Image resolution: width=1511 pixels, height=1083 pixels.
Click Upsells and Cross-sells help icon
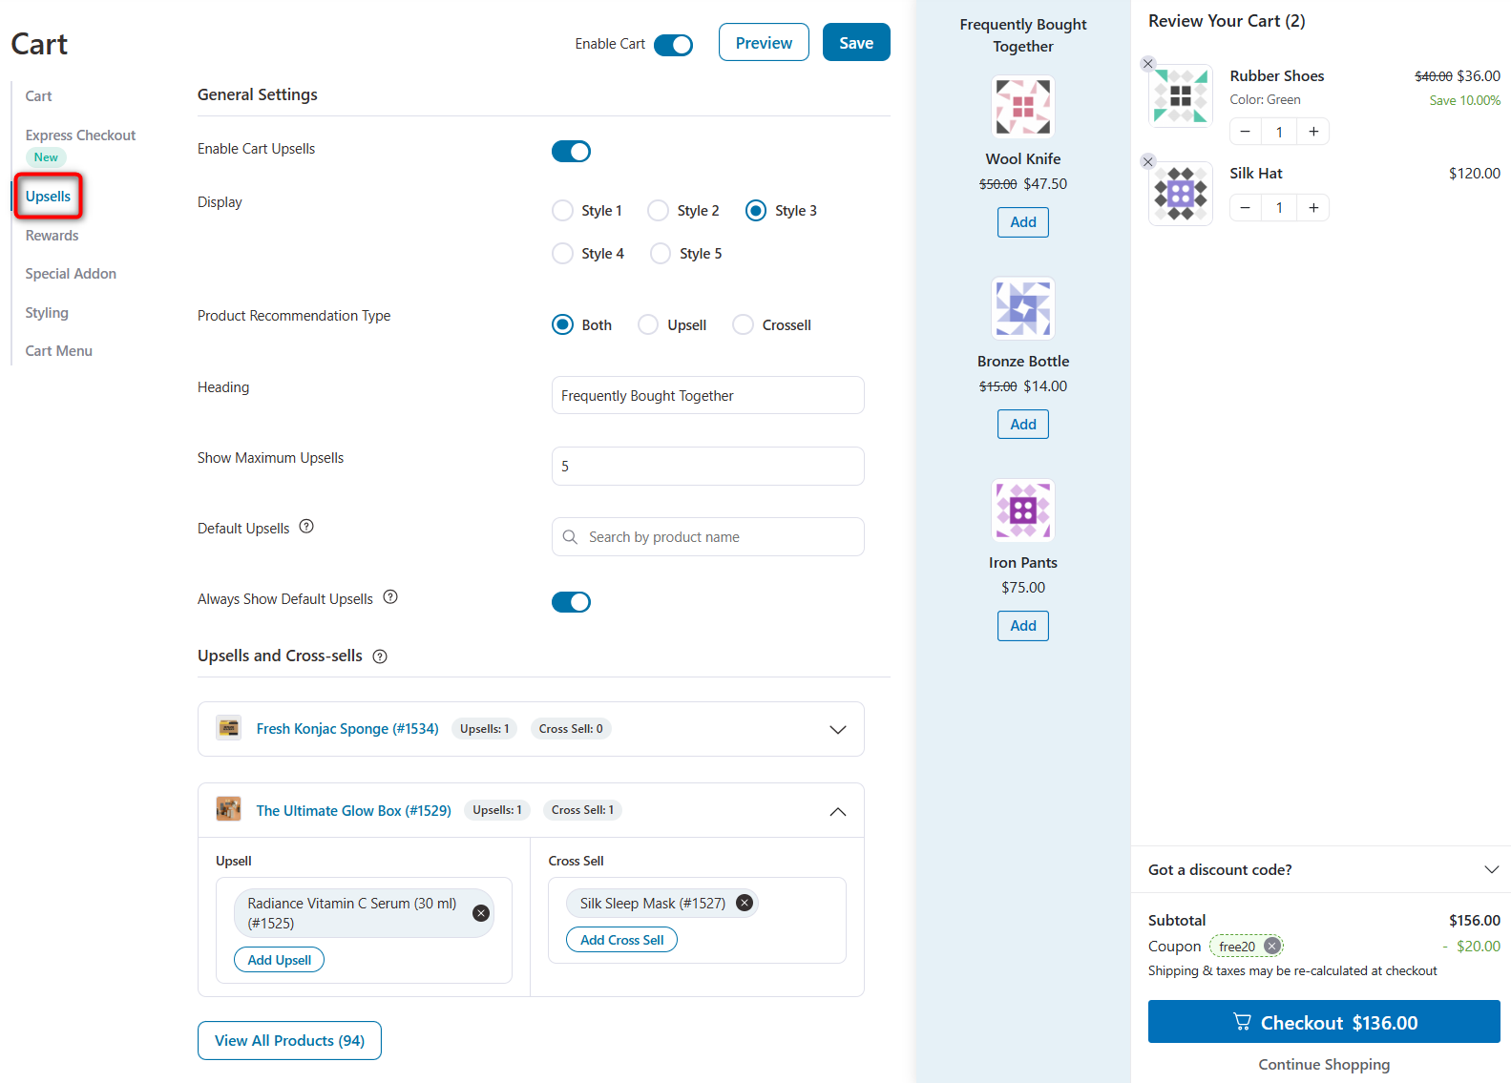click(380, 656)
